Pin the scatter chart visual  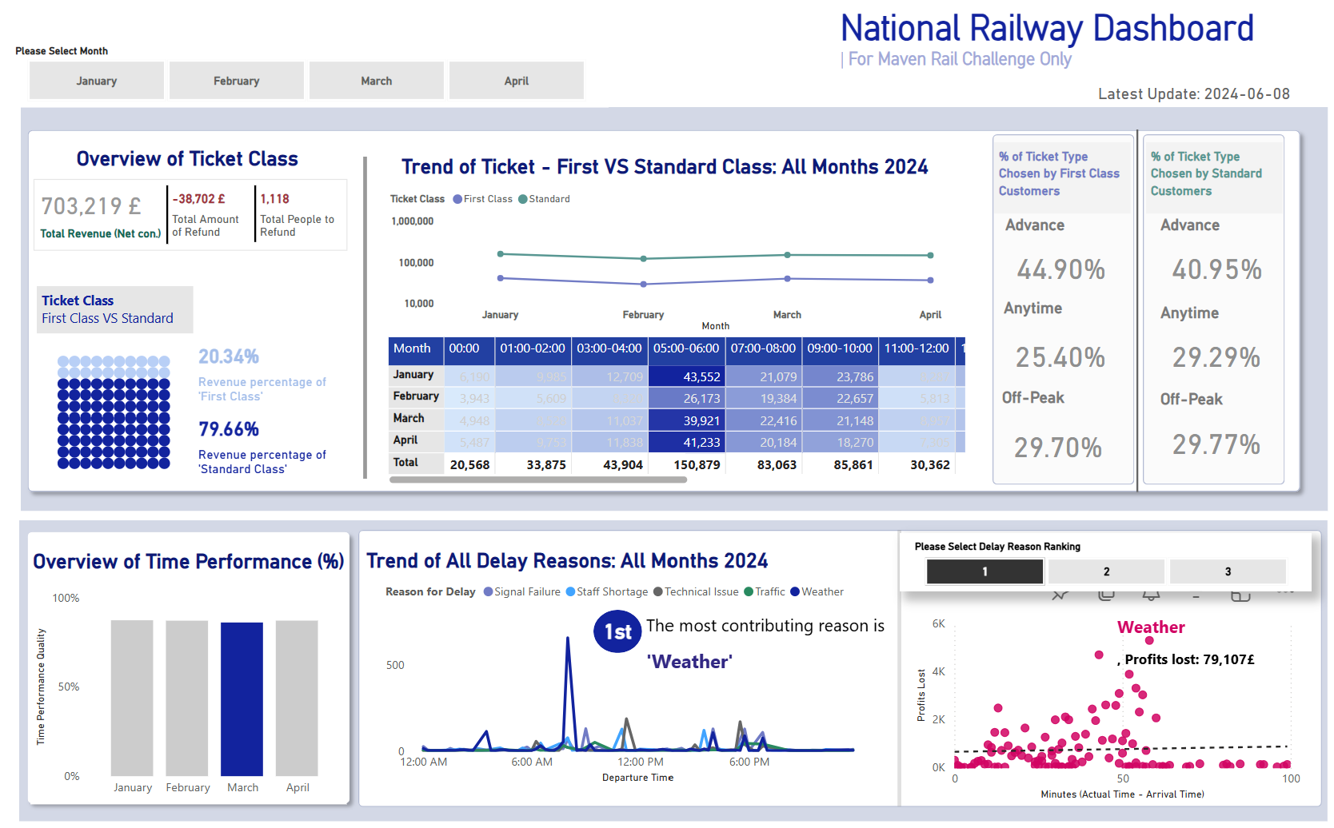[x=1060, y=595]
